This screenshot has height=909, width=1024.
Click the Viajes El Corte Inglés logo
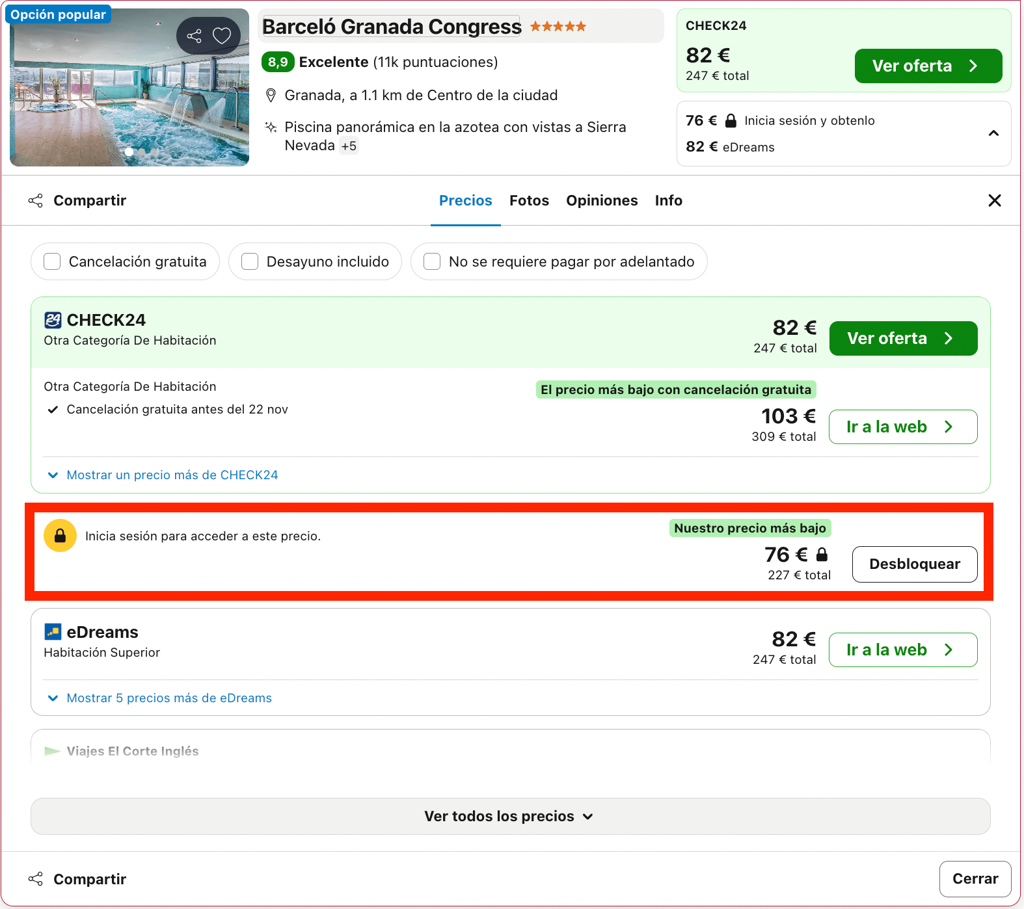click(53, 751)
